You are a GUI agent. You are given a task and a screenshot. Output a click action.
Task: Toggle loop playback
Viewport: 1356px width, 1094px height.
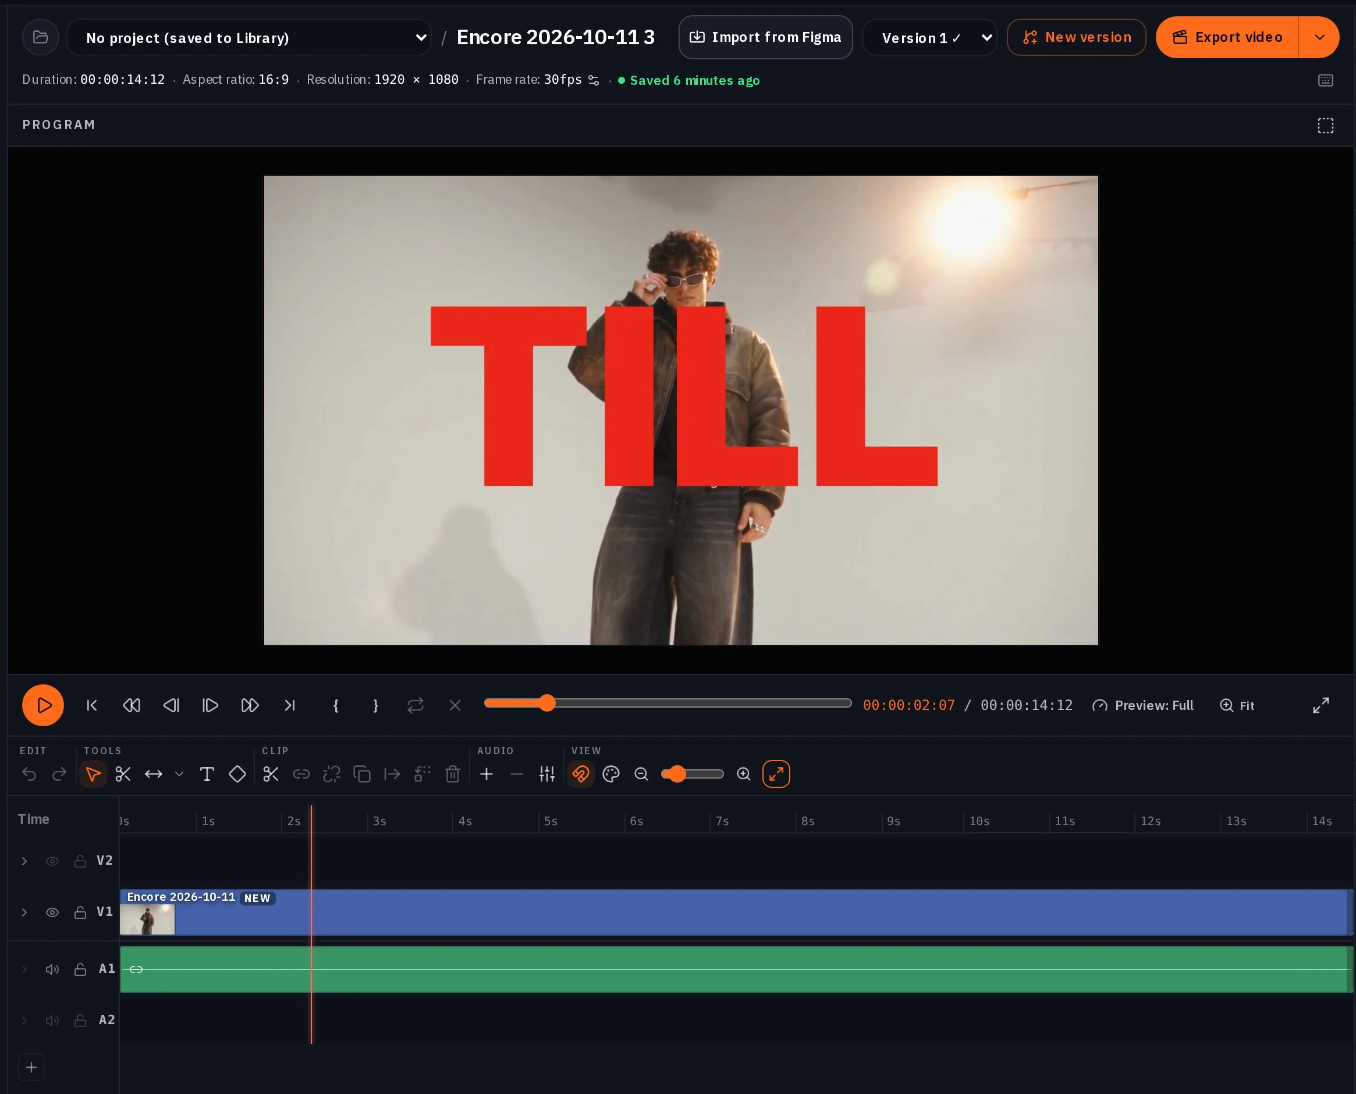pyautogui.click(x=416, y=705)
